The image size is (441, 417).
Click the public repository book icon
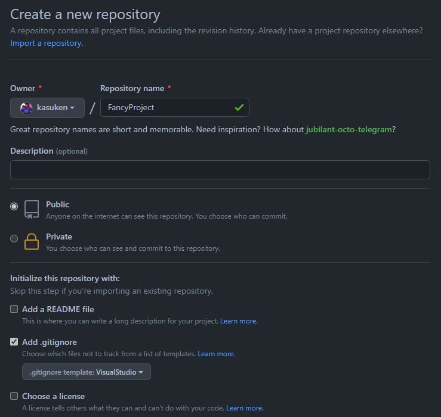pos(32,209)
